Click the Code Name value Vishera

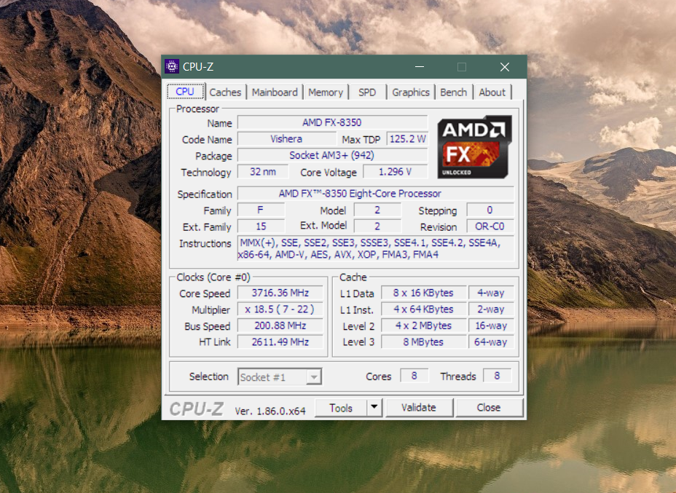coord(286,139)
